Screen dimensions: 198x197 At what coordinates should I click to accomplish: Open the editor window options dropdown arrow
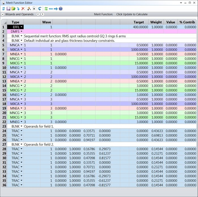point(181,3)
